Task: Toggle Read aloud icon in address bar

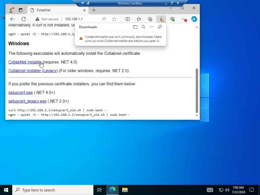Action: (x=104, y=19)
